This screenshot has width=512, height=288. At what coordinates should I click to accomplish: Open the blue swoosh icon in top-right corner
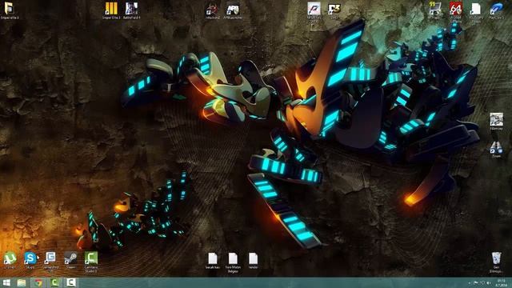point(496,9)
